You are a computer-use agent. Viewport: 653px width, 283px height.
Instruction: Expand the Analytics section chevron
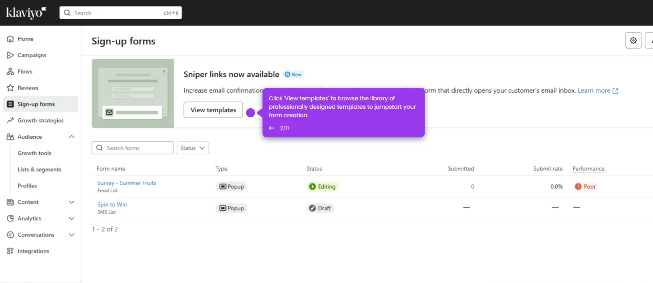click(x=72, y=219)
